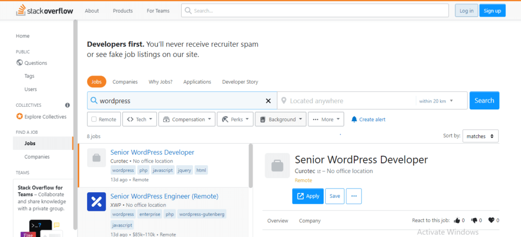Click the Apply button
Image resolution: width=521 pixels, height=237 pixels.
(x=308, y=196)
